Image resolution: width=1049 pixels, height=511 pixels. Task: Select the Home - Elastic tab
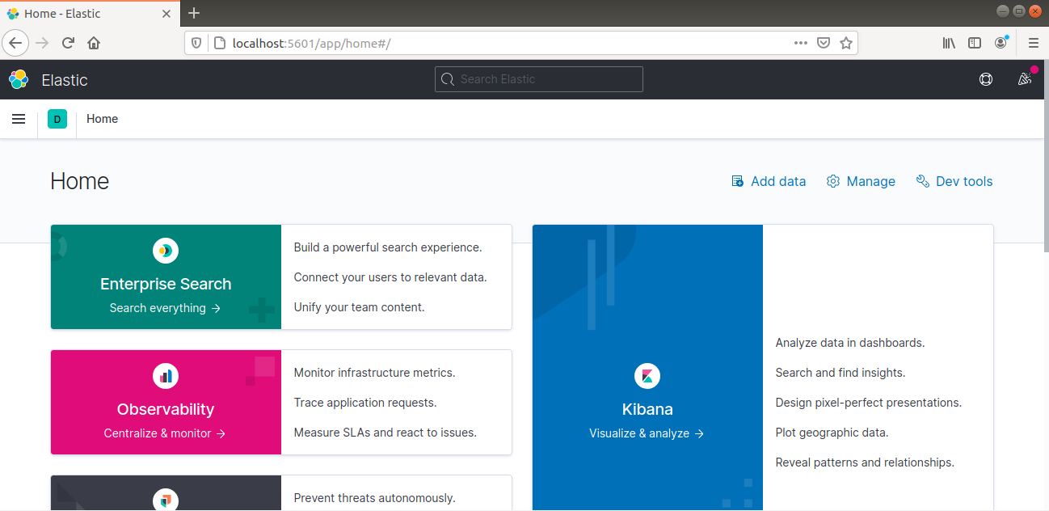coord(91,14)
